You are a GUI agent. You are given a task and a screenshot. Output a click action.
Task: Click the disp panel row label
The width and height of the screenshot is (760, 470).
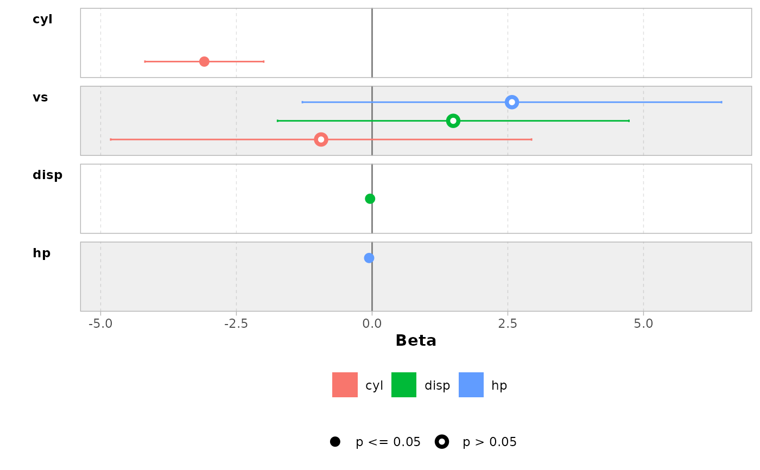(48, 175)
